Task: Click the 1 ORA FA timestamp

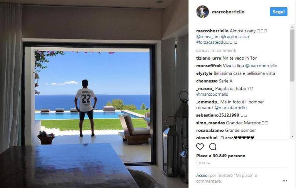Action: coord(203,163)
